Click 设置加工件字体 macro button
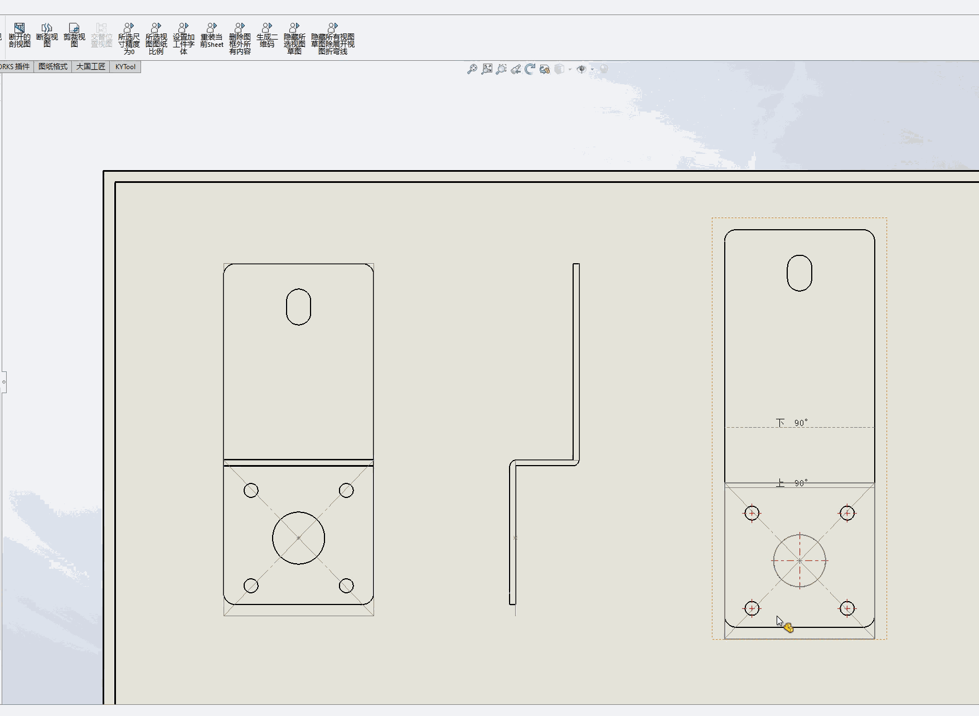 tap(183, 38)
